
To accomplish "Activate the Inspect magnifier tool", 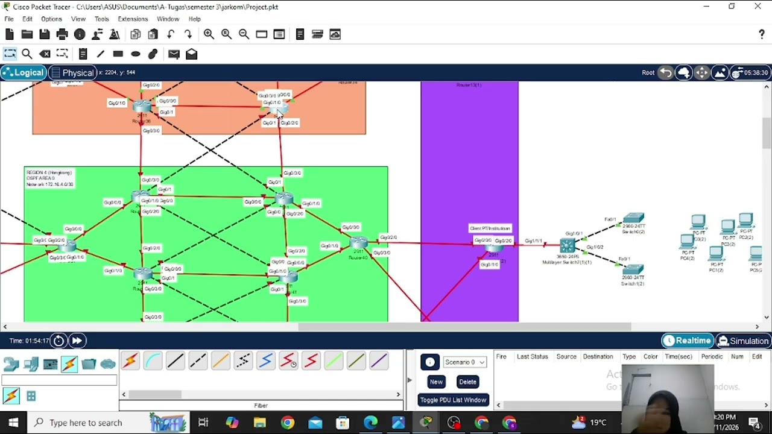I will pos(27,54).
